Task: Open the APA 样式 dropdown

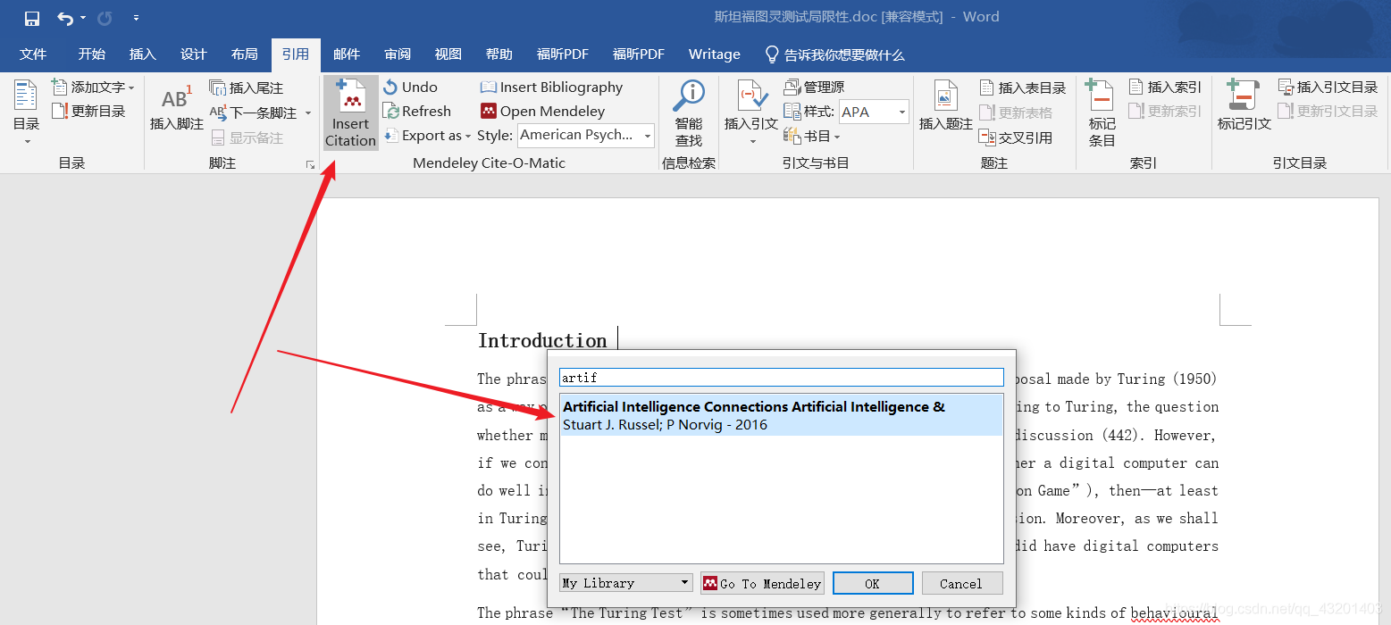Action: tap(902, 112)
